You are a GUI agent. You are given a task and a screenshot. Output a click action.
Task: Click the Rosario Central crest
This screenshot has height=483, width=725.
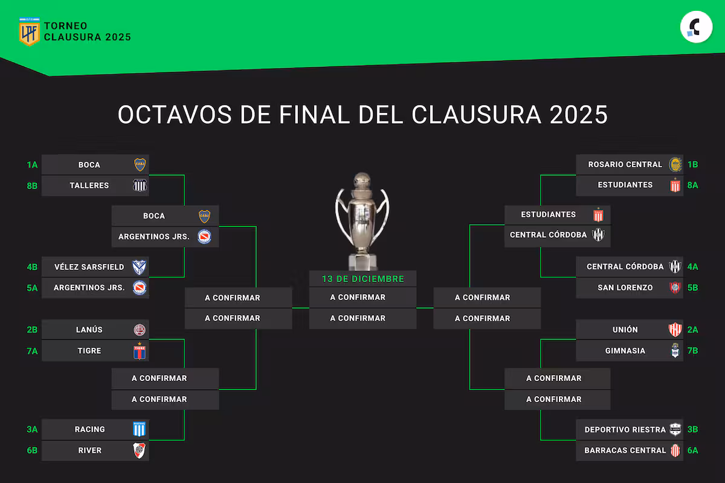tap(675, 164)
